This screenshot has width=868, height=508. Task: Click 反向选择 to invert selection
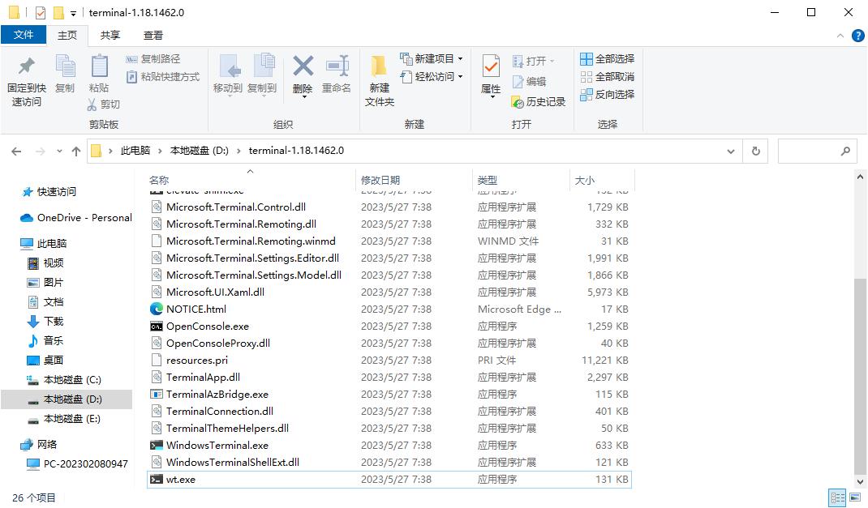click(x=608, y=94)
